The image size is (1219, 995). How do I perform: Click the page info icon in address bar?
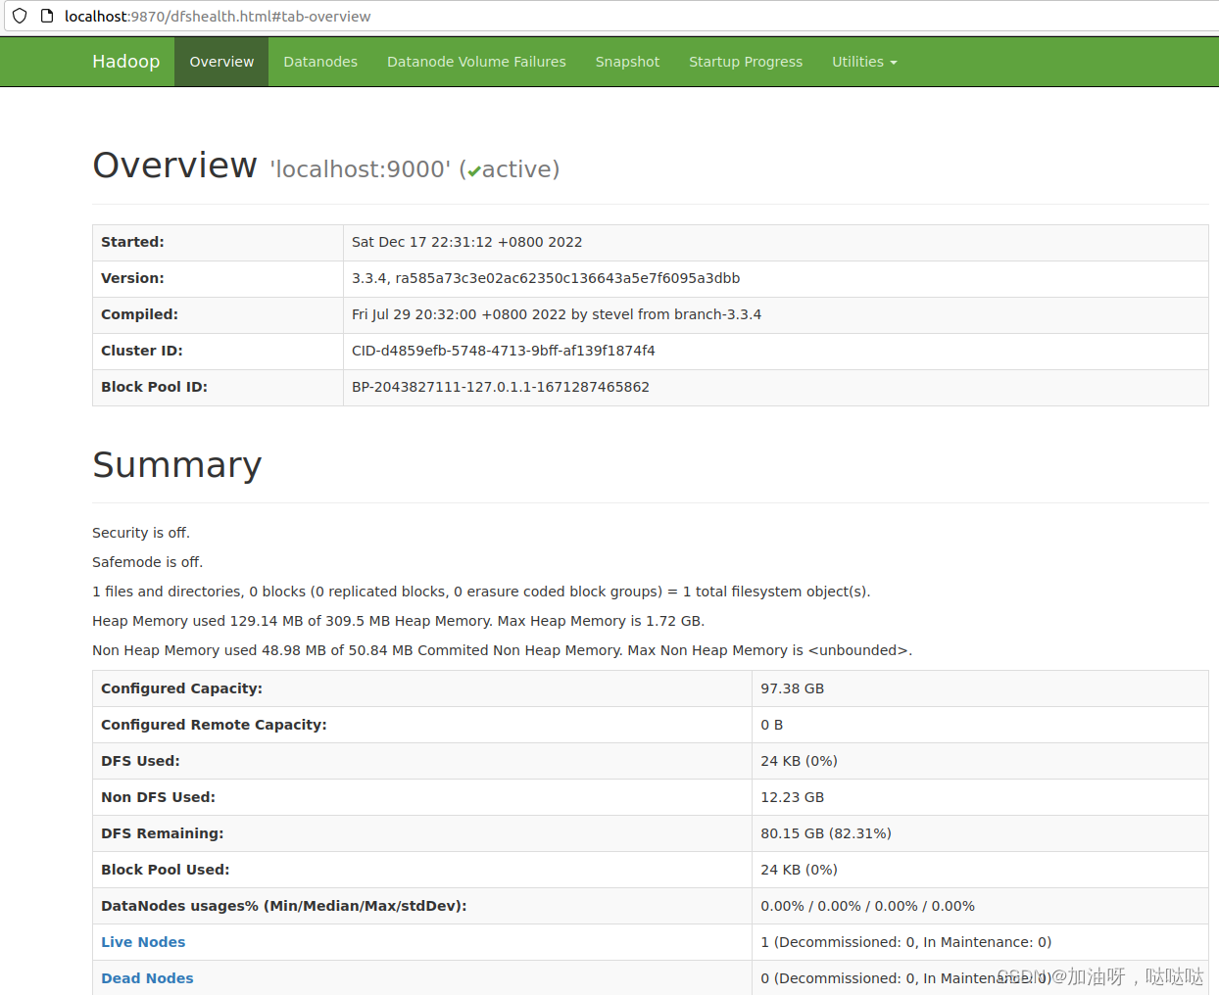46,16
